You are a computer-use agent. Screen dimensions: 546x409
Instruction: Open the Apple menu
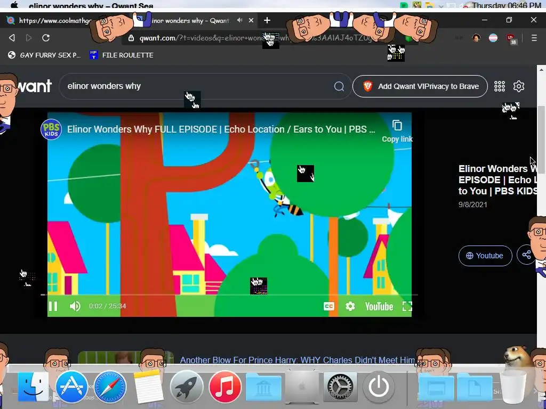coord(14,5)
